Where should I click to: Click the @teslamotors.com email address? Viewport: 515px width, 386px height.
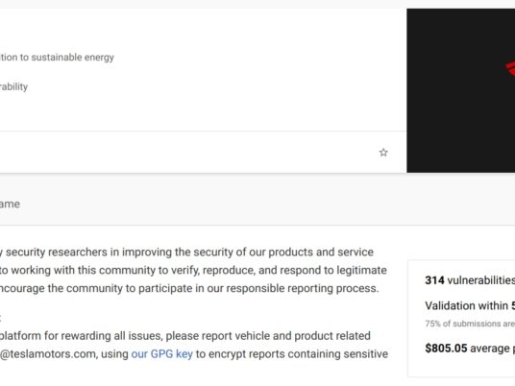[48, 353]
